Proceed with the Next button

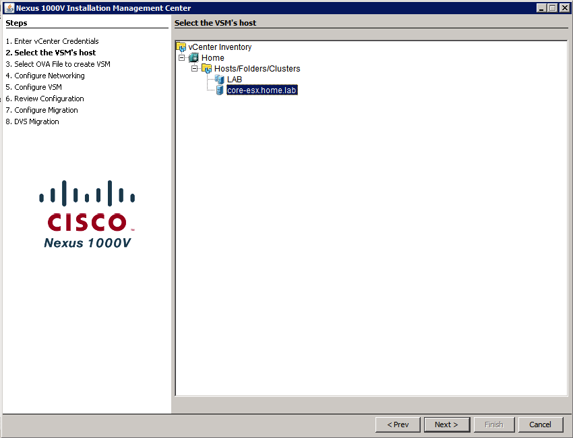(x=446, y=425)
